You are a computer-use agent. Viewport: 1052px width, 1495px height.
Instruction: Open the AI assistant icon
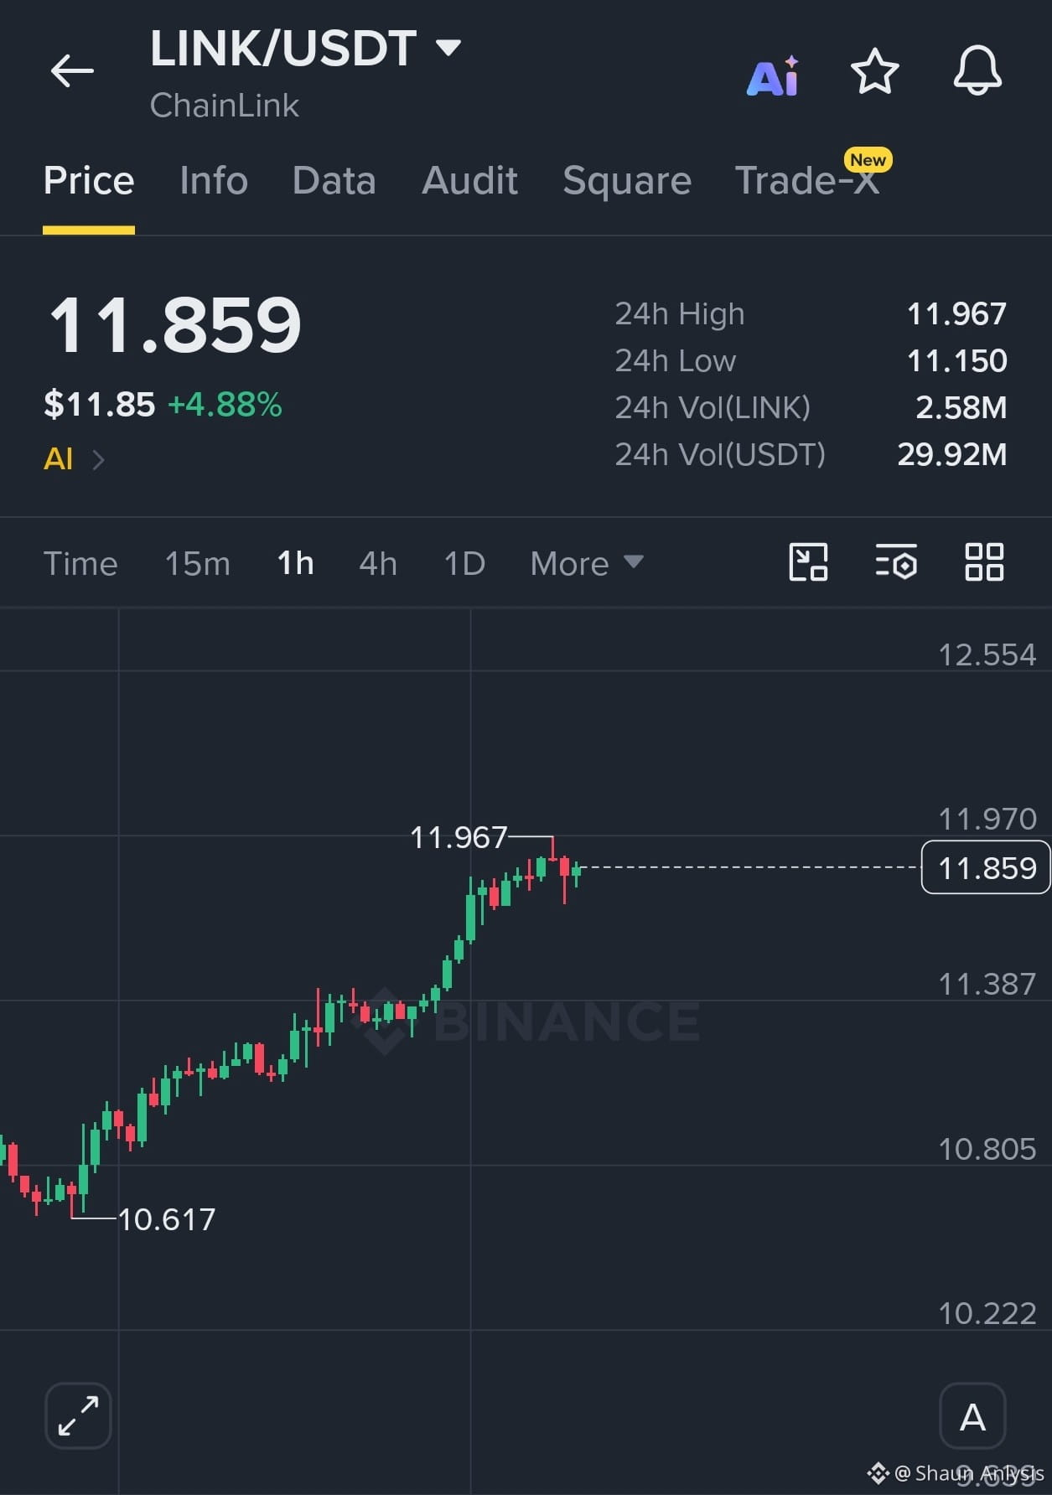773,75
